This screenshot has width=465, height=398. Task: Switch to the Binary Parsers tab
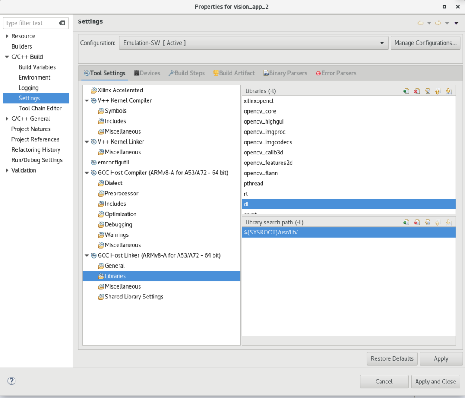point(285,73)
